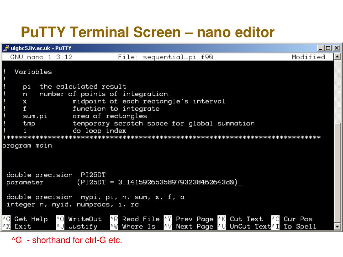Click the PuTTY icon in the title bar

pos(6,48)
